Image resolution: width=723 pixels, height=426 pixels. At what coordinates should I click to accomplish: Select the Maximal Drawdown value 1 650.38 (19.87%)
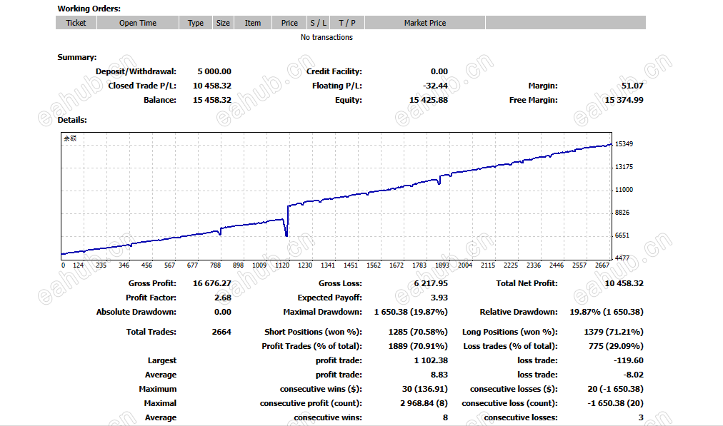click(411, 312)
